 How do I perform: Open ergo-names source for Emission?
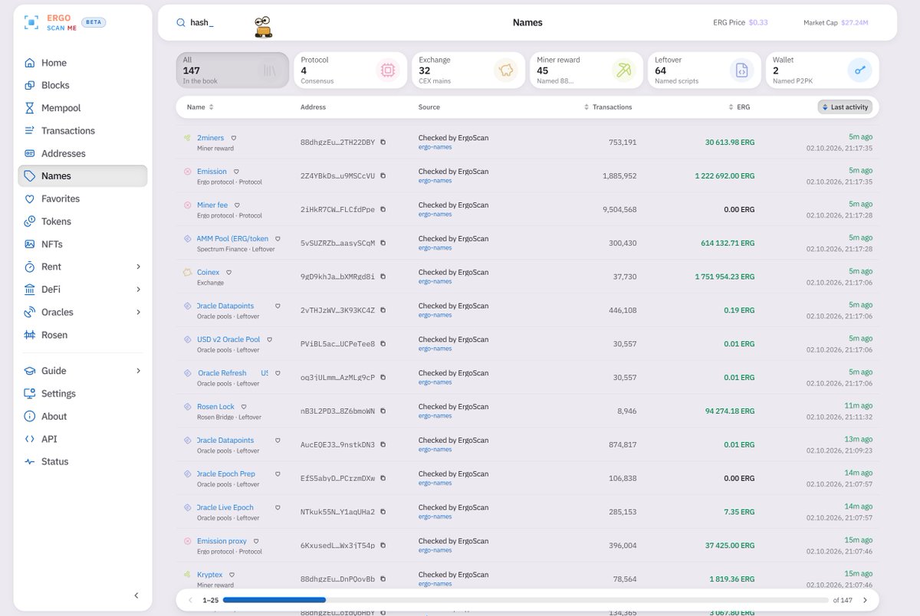(435, 181)
